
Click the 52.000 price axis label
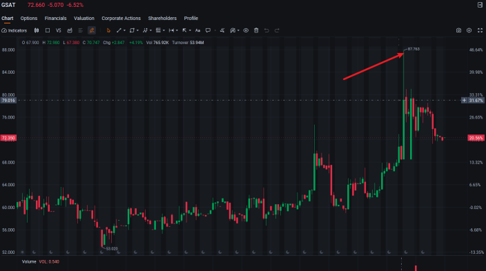click(x=8, y=252)
